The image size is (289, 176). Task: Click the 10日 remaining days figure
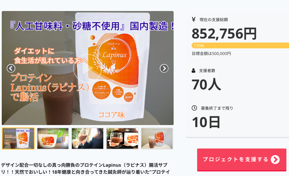[x=206, y=122]
